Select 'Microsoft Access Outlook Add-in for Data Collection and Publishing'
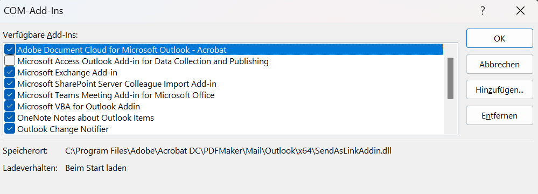 (143, 61)
